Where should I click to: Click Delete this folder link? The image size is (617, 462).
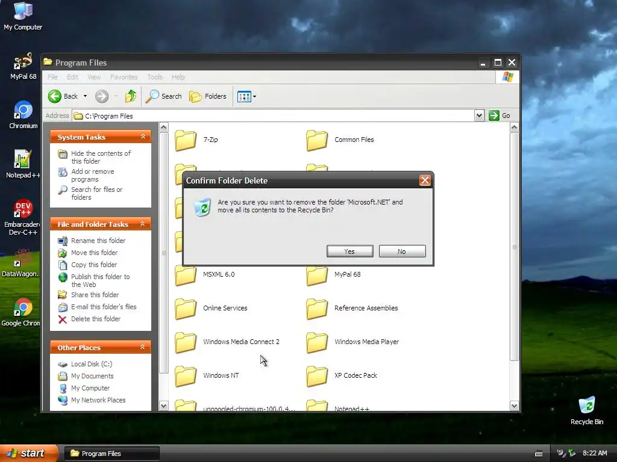[96, 319]
